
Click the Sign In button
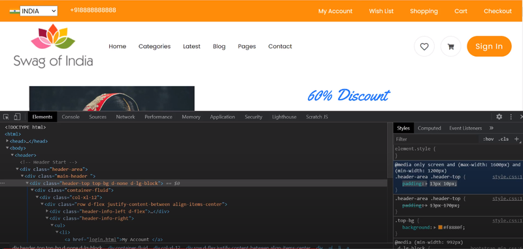pos(489,46)
